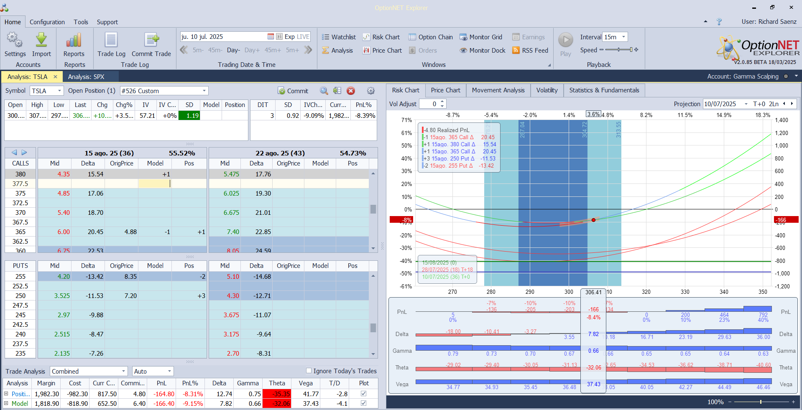Click the Day+ time step button
The height and width of the screenshot is (410, 802).
[x=252, y=50]
